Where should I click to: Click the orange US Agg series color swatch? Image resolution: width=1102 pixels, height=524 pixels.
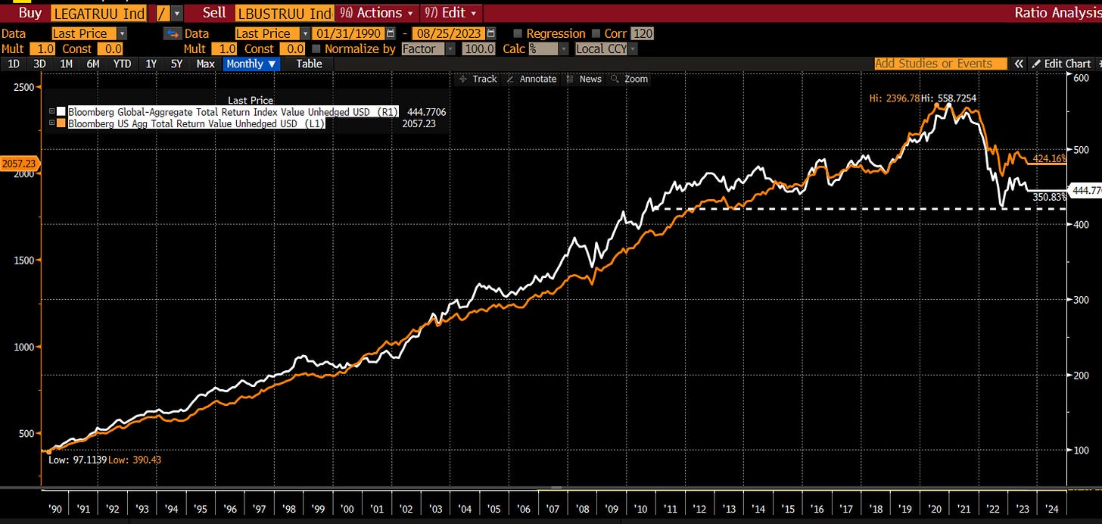click(61, 123)
